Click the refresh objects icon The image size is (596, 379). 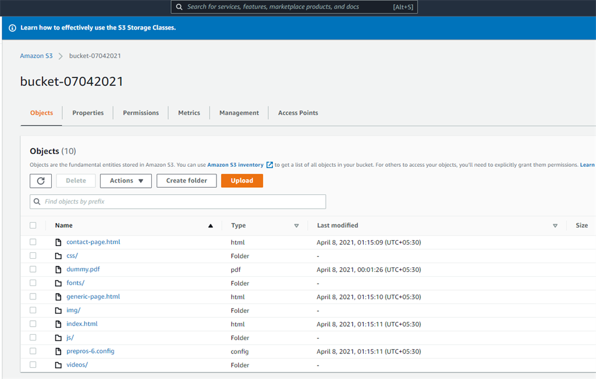pyautogui.click(x=40, y=180)
